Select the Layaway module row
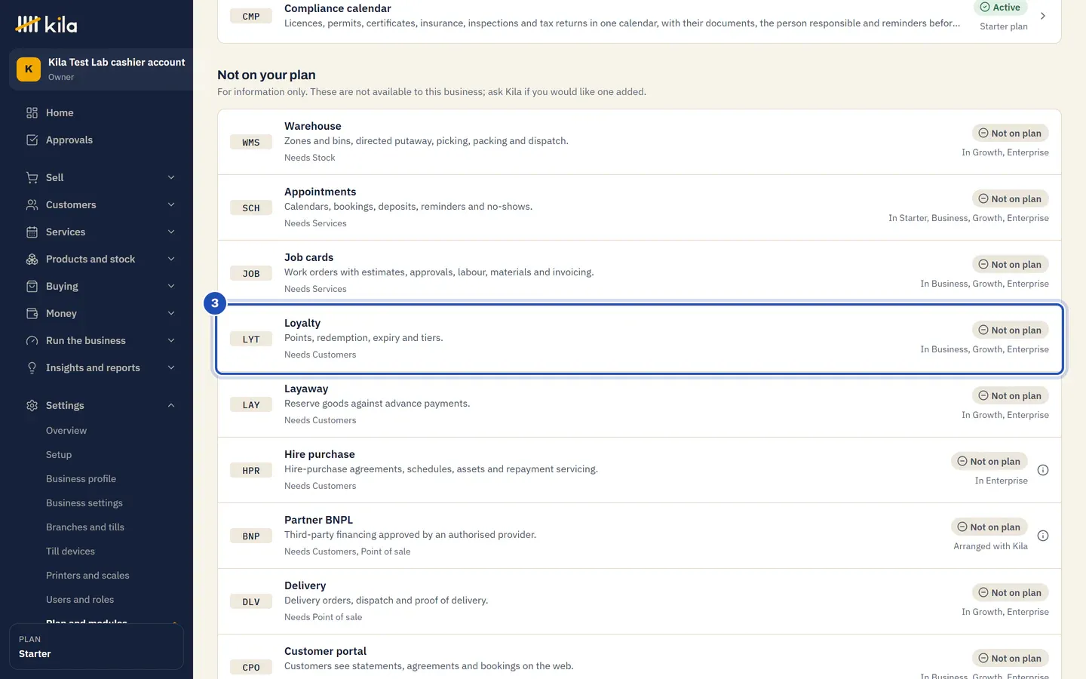1086x679 pixels. point(640,404)
